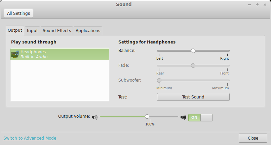The image size is (271, 145).
Task: Select the Output tab
Action: click(x=15, y=30)
